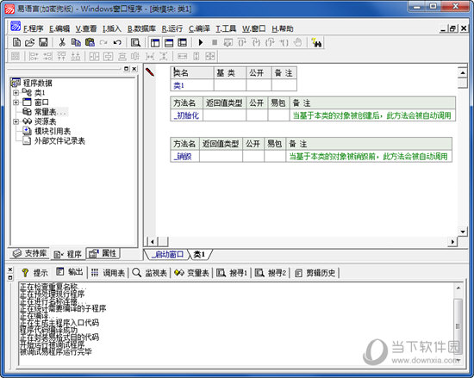Click the red pen marker icon
474x378 pixels.
click(150, 71)
